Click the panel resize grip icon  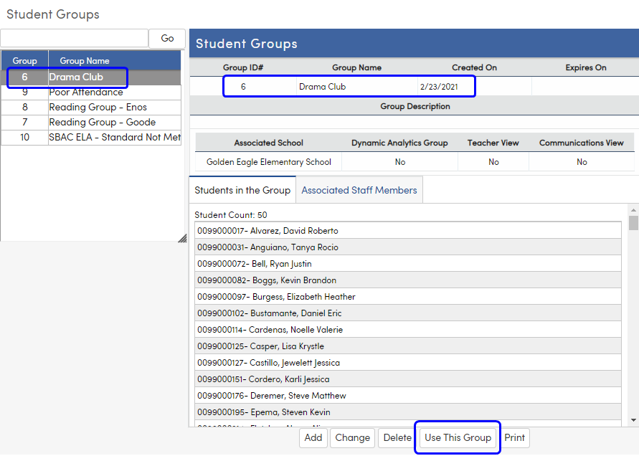pyautogui.click(x=182, y=238)
